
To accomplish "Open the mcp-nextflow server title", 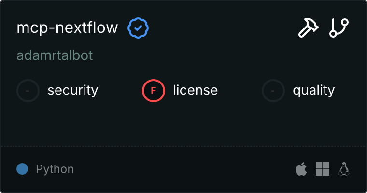I will pos(67,28).
